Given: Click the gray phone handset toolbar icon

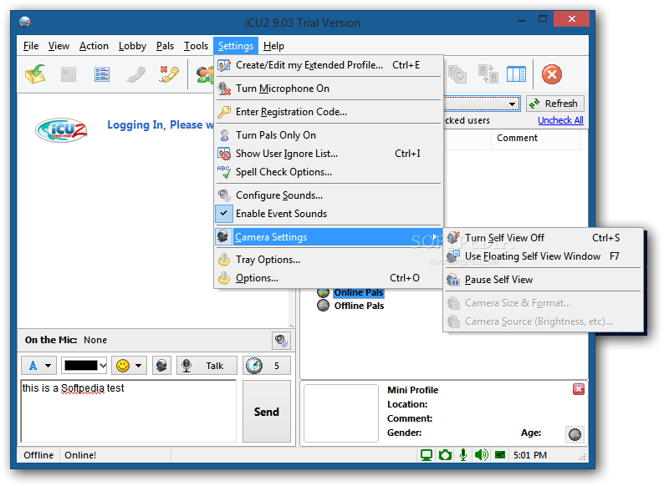Looking at the screenshot, I should 135,74.
